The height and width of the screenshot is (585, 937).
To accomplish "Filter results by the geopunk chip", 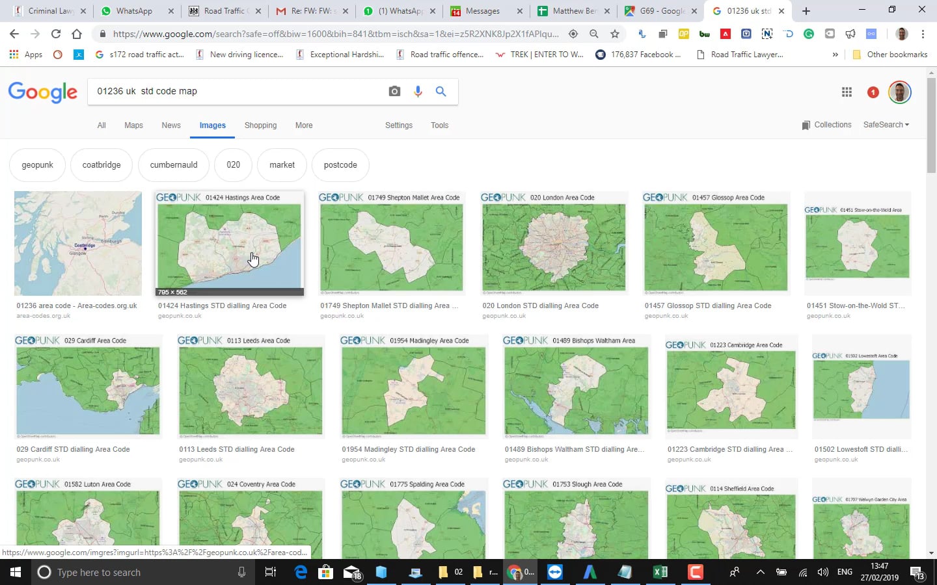I will click(37, 165).
